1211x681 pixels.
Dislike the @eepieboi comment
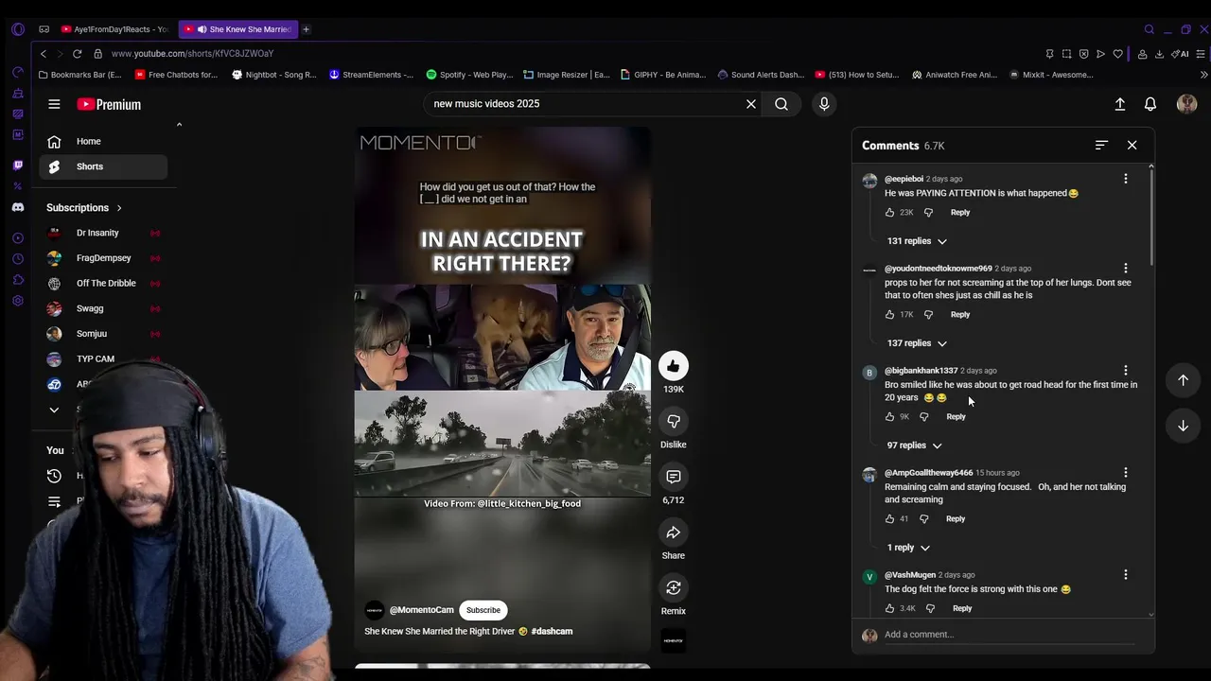click(x=928, y=213)
